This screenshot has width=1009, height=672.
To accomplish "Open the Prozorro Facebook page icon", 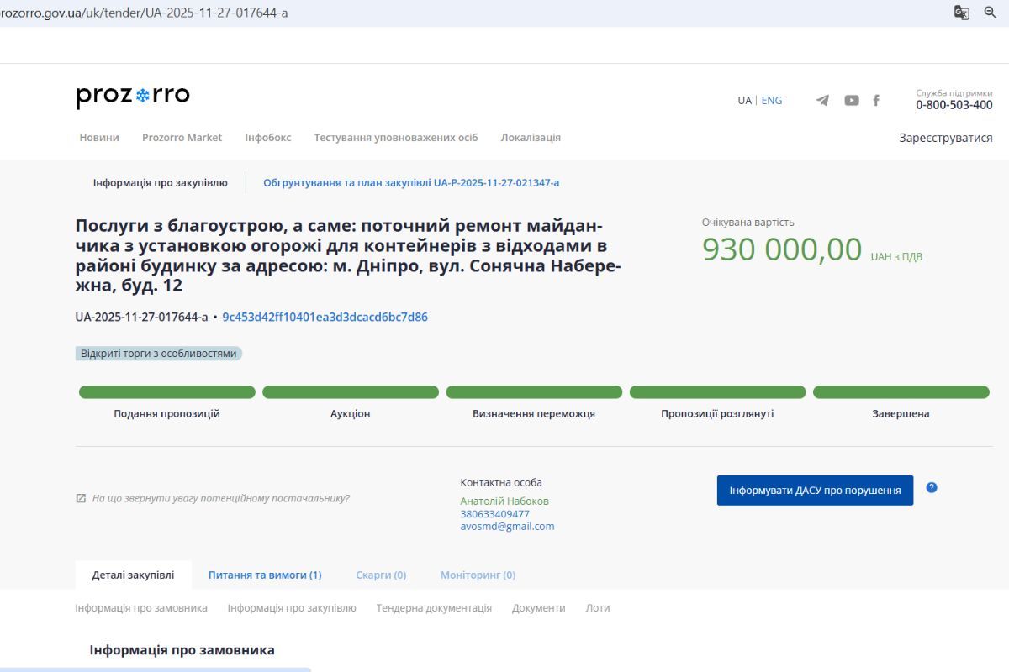I will [876, 99].
